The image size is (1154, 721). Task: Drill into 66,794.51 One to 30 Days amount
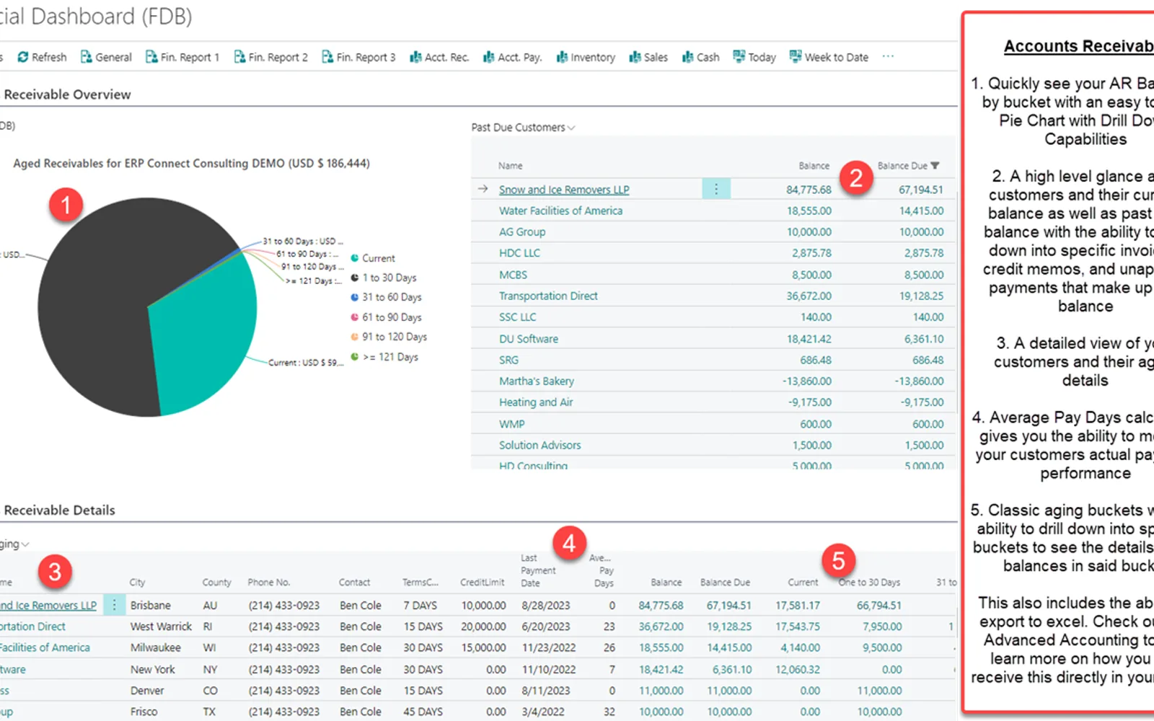pyautogui.click(x=879, y=606)
